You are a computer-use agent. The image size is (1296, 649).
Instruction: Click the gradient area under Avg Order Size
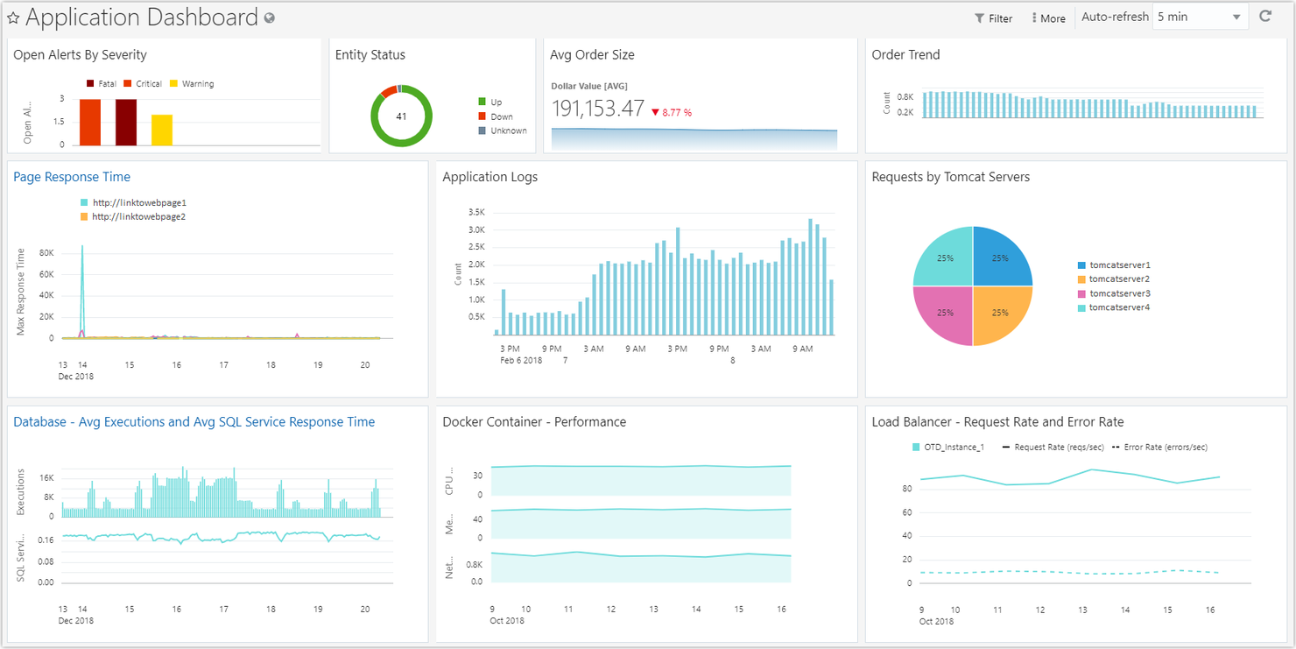click(x=696, y=138)
